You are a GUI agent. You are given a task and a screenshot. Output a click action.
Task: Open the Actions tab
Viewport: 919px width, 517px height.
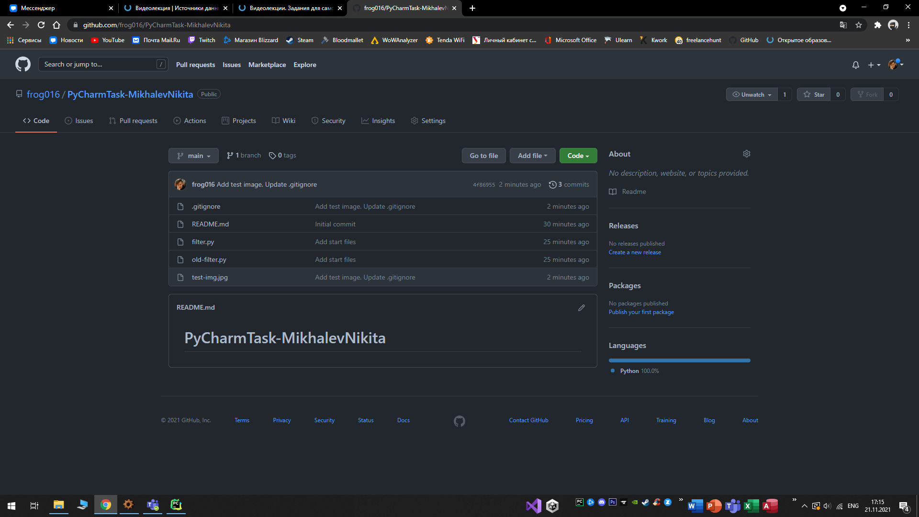coord(190,121)
